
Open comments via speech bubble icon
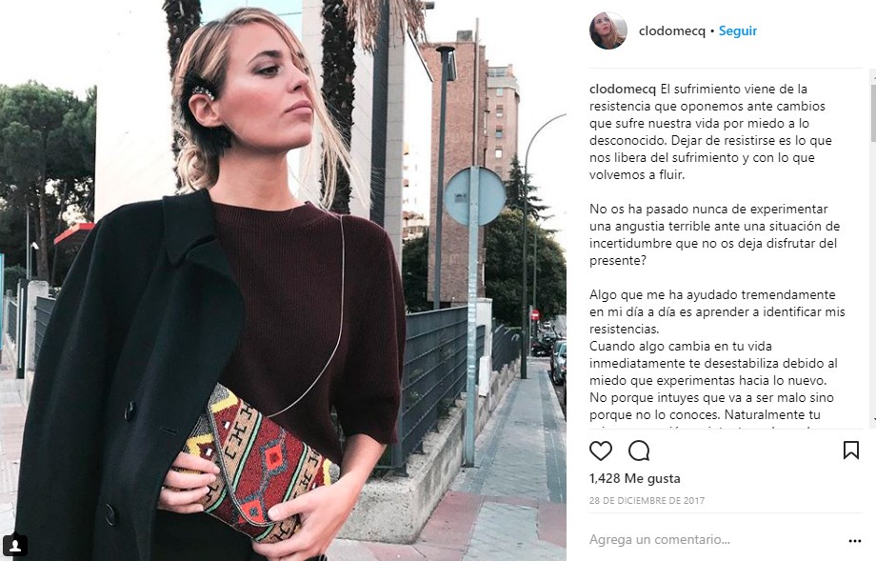point(639,451)
